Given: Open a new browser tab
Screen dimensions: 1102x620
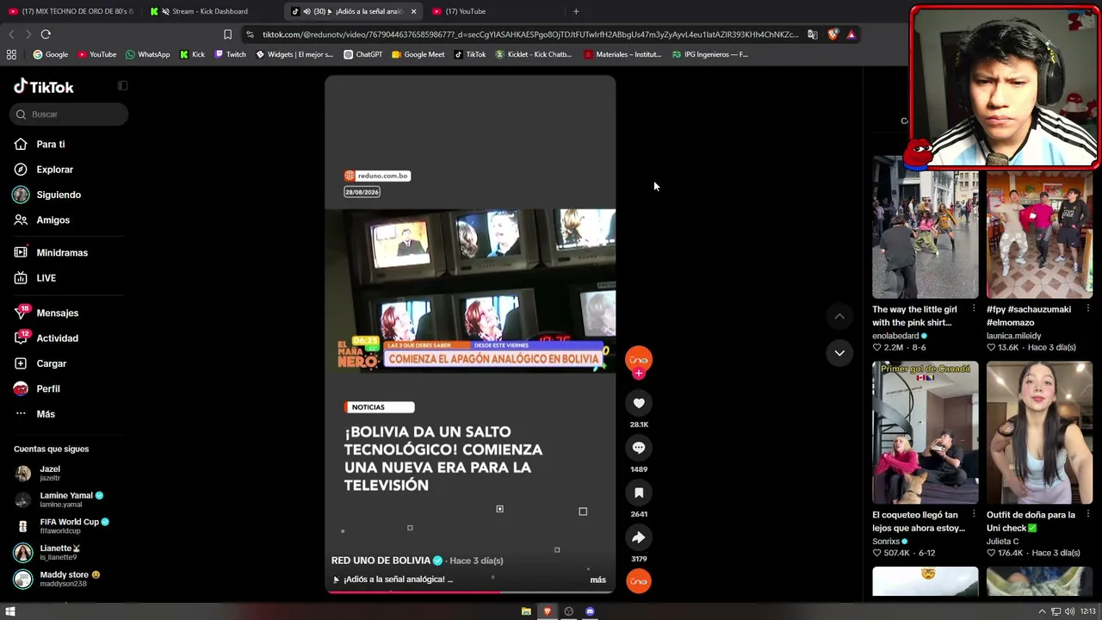Looking at the screenshot, I should (x=576, y=11).
